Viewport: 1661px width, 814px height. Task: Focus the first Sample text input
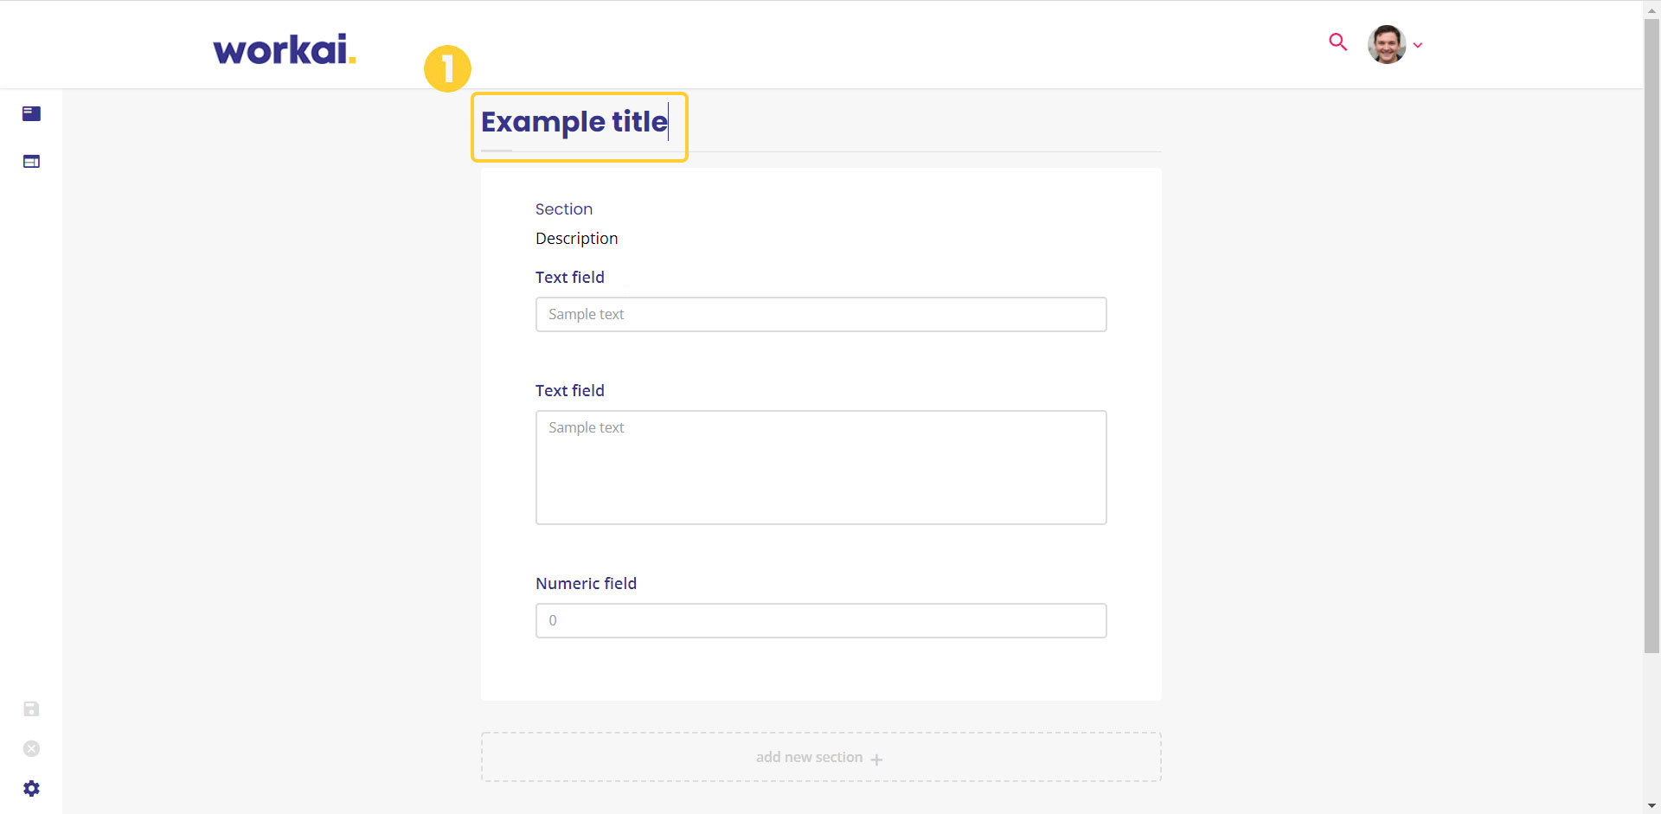click(x=821, y=314)
